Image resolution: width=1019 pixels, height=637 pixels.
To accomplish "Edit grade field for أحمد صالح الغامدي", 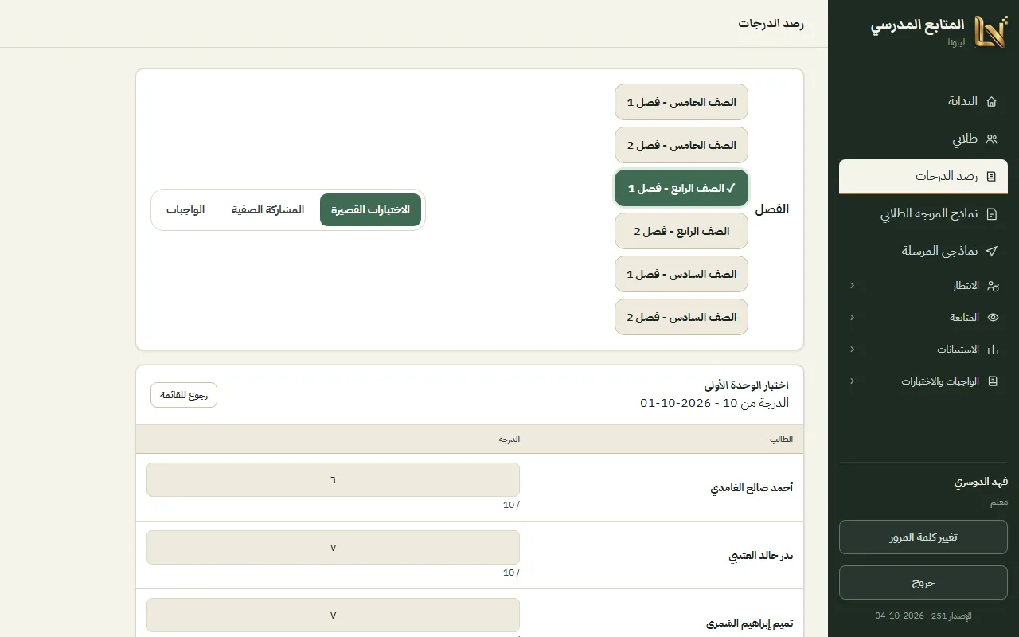I will [x=333, y=480].
